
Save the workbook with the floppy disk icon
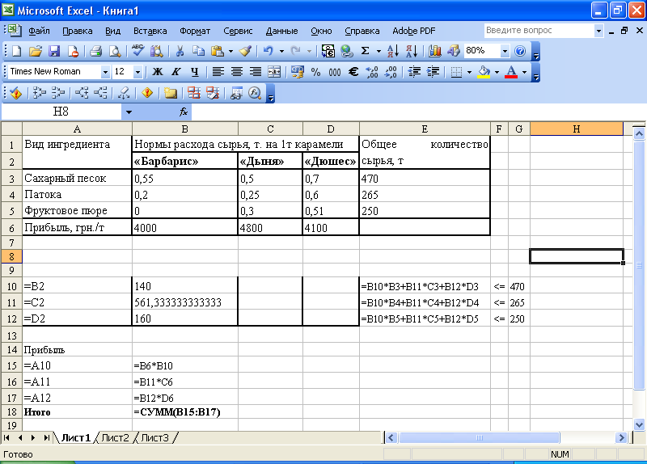coord(54,51)
